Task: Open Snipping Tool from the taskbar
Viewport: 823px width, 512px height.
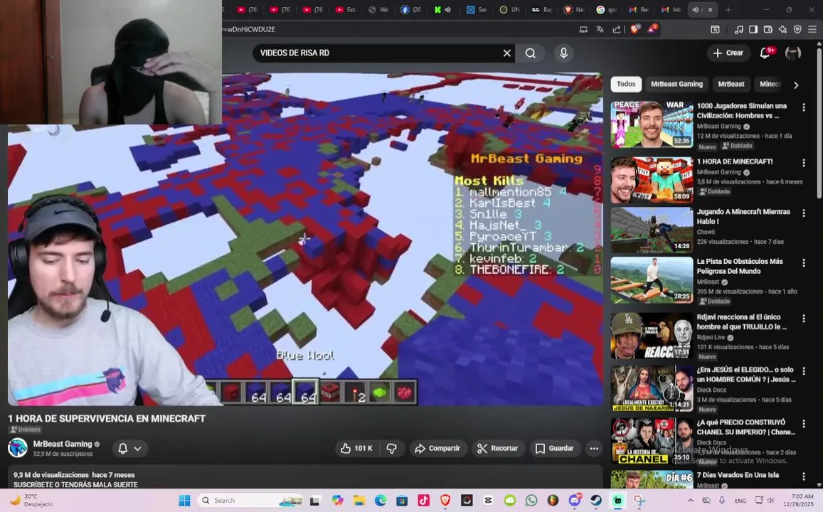Action: coord(639,500)
